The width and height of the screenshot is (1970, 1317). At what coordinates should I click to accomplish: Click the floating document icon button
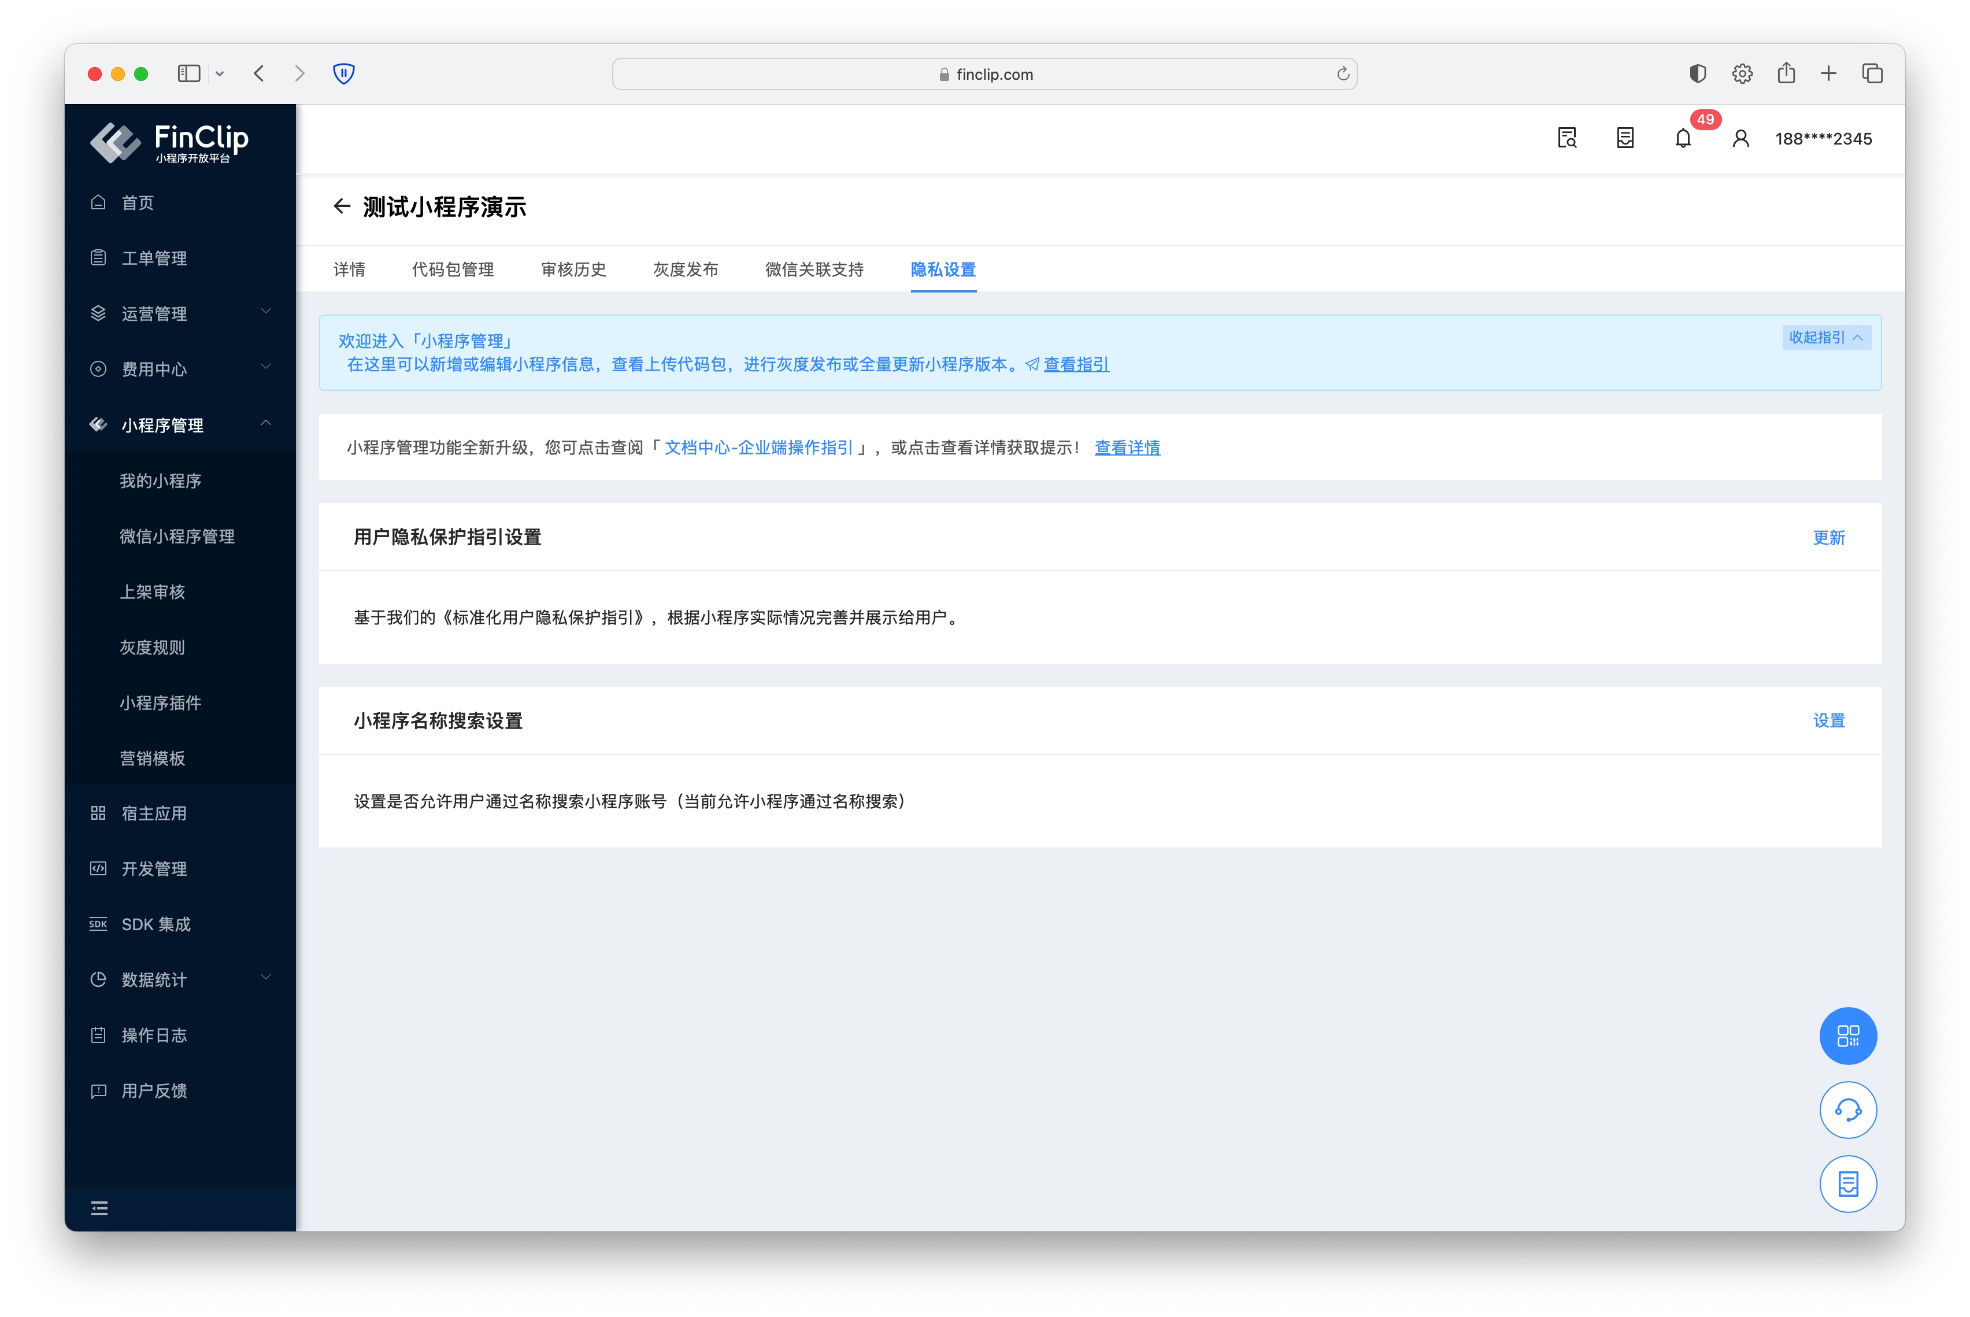1847,1183
